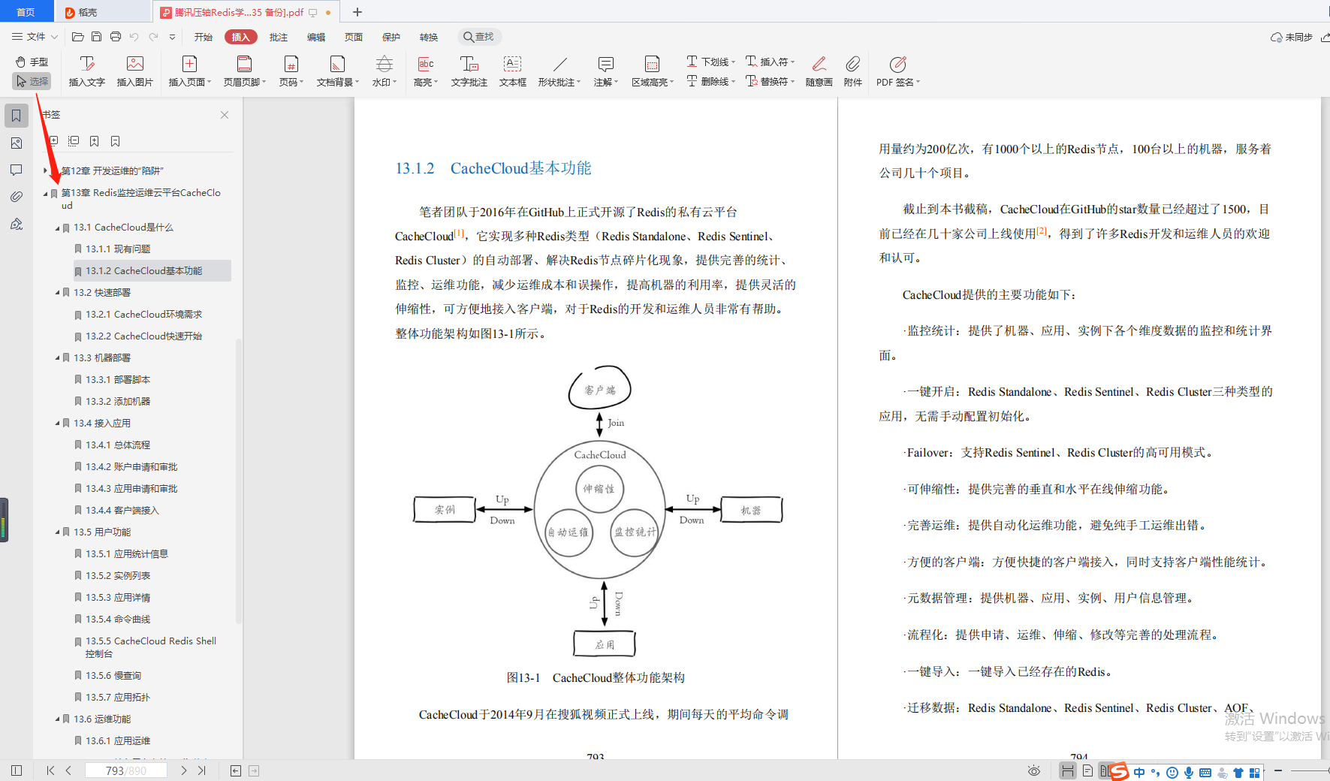Click Area Highlight (区域高亮) tool
Image resolution: width=1330 pixels, height=781 pixels.
pyautogui.click(x=653, y=71)
